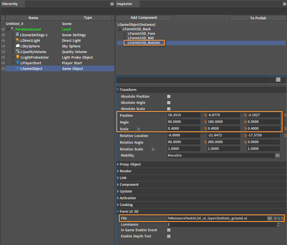Uncheck Enable Depth Test
287x245 pixels.
[x=169, y=236]
